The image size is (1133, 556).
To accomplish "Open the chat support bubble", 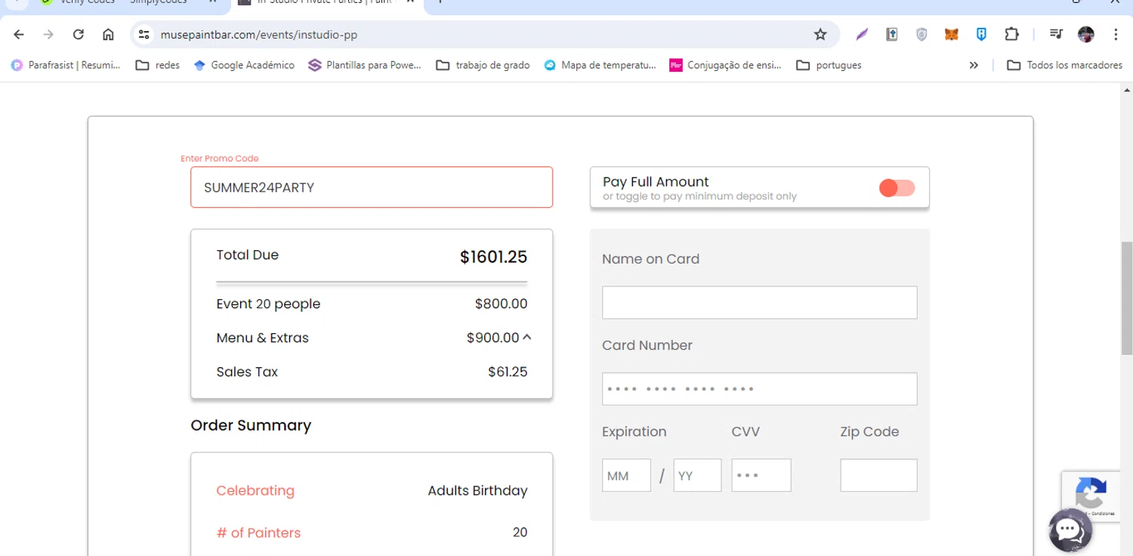I will click(1070, 530).
